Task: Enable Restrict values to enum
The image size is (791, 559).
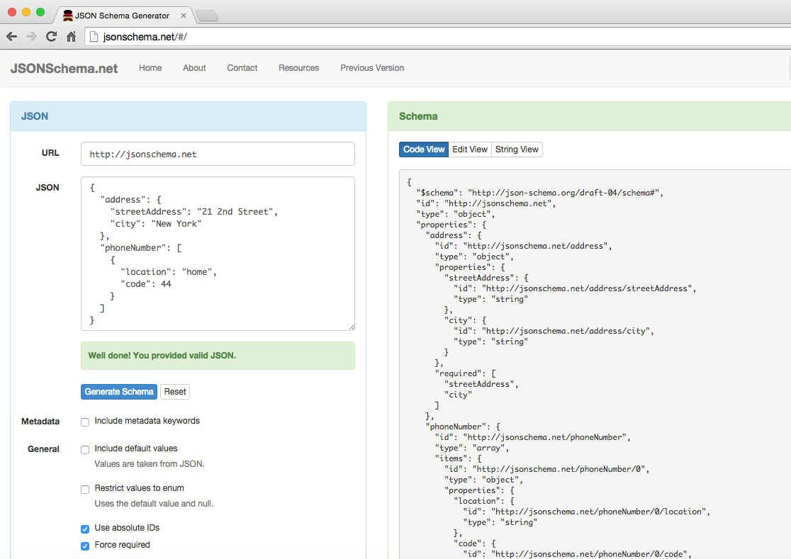Action: click(85, 489)
